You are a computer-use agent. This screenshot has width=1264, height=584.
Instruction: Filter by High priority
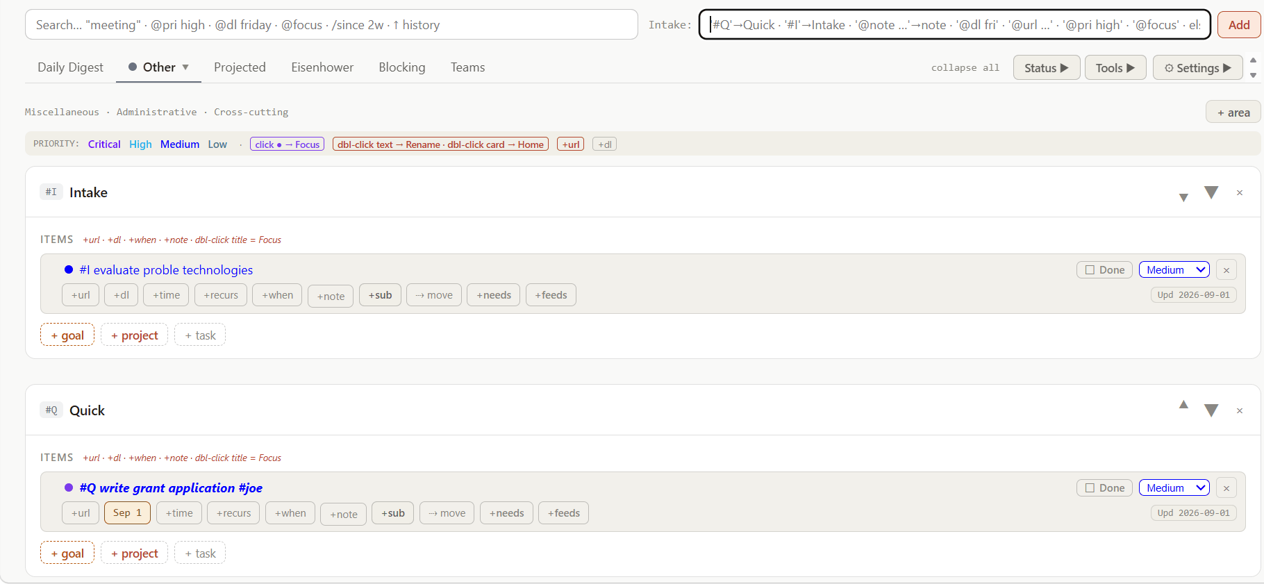point(140,144)
